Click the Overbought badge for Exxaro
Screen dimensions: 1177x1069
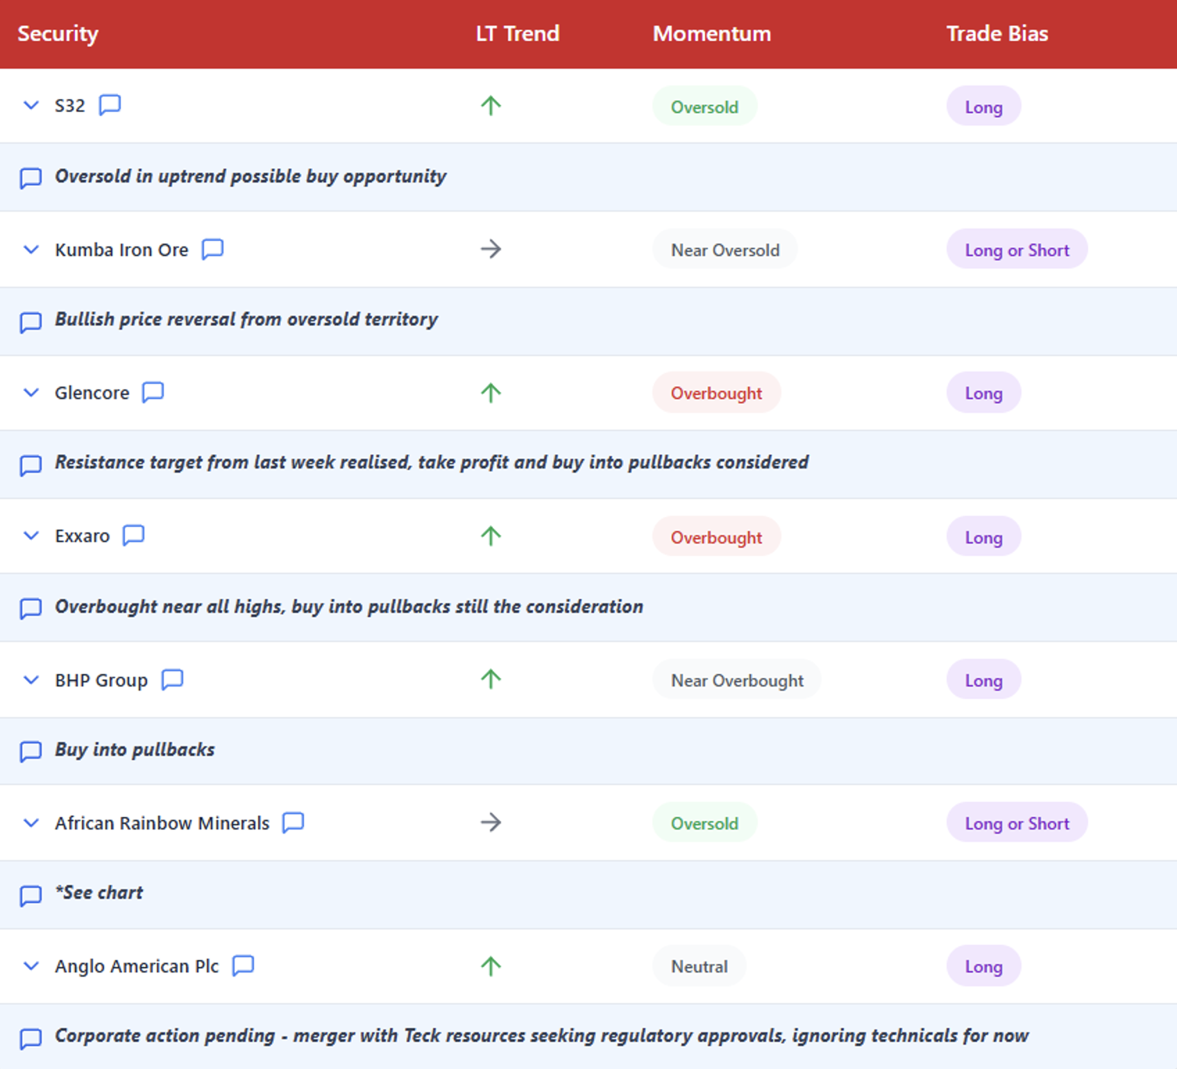click(x=716, y=537)
